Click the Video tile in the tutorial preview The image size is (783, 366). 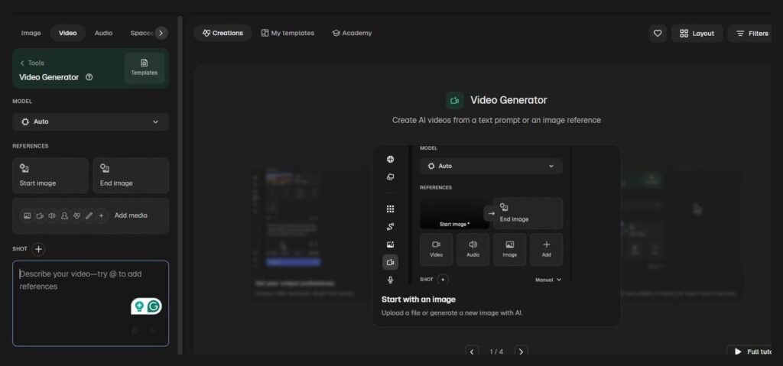(437, 249)
